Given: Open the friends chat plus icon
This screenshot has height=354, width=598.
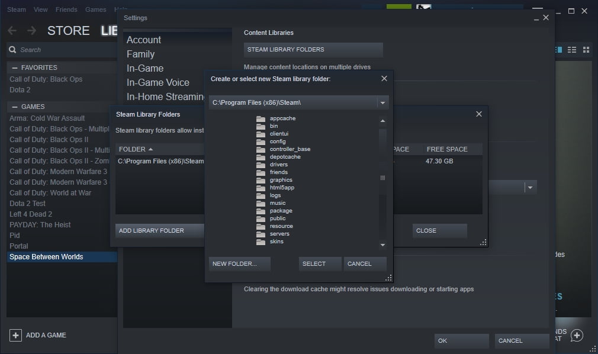Looking at the screenshot, I should coord(577,335).
